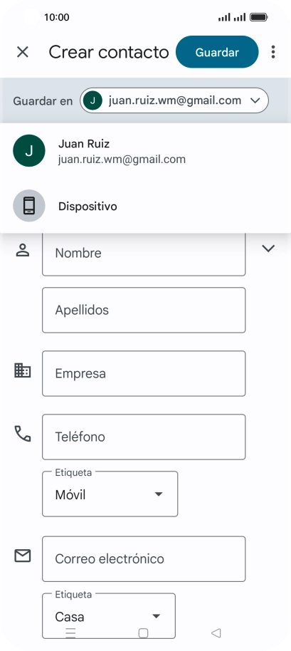Tap the Android back navigation triangle
The height and width of the screenshot is (651, 291).
(216, 632)
